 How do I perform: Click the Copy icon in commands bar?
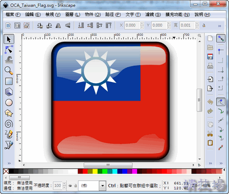click(x=210, y=124)
